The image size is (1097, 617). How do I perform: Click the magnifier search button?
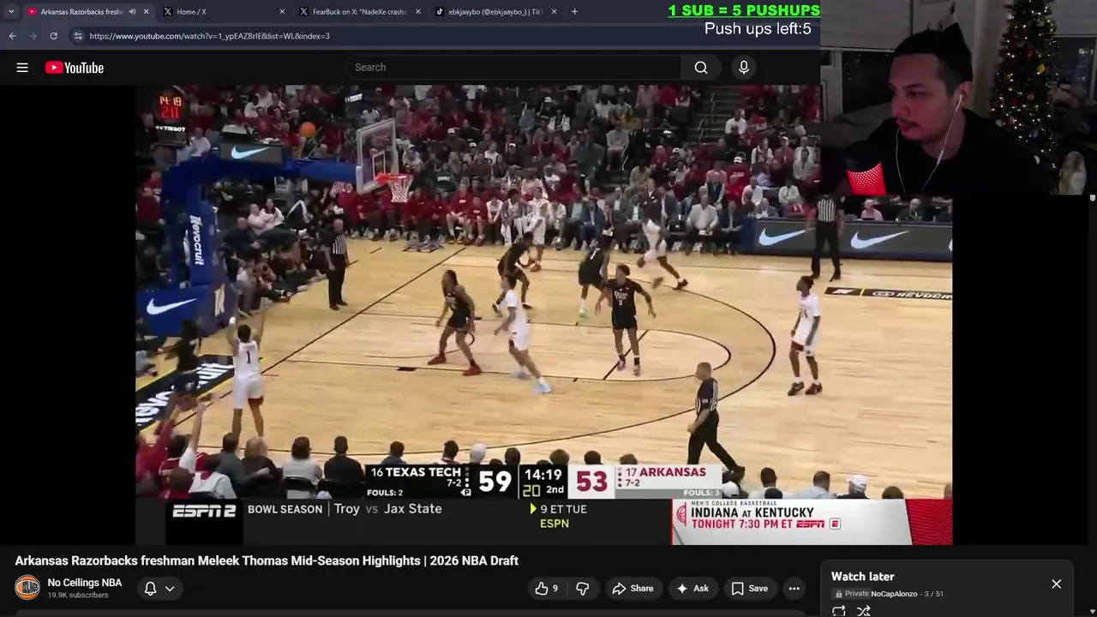point(701,68)
